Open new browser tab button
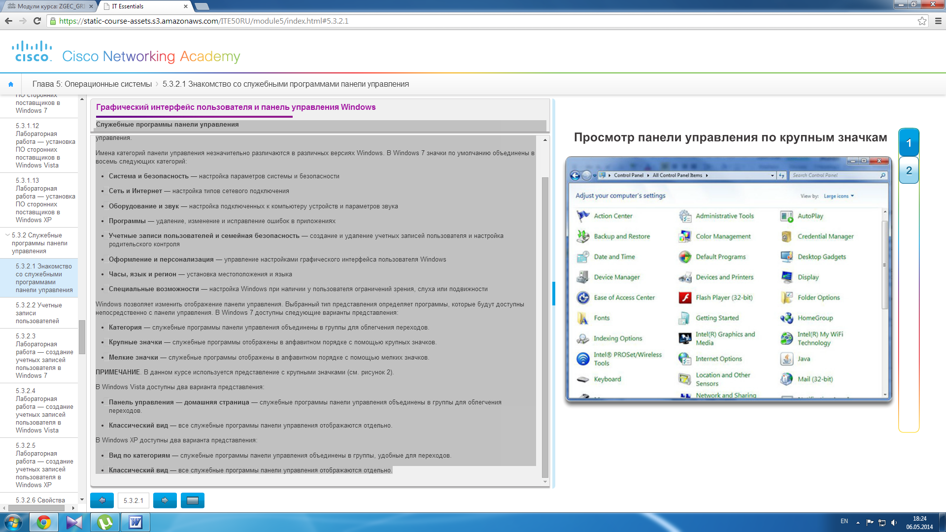The image size is (946, 532). click(202, 6)
